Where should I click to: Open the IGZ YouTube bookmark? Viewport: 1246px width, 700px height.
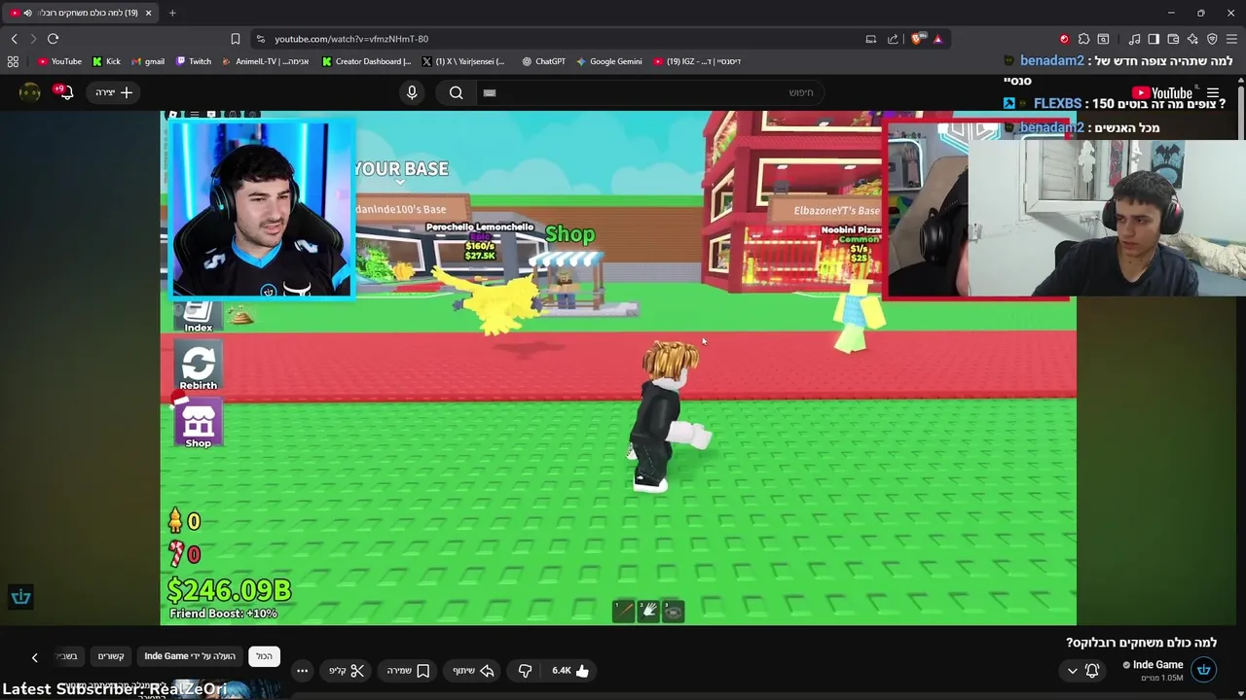[x=697, y=61]
